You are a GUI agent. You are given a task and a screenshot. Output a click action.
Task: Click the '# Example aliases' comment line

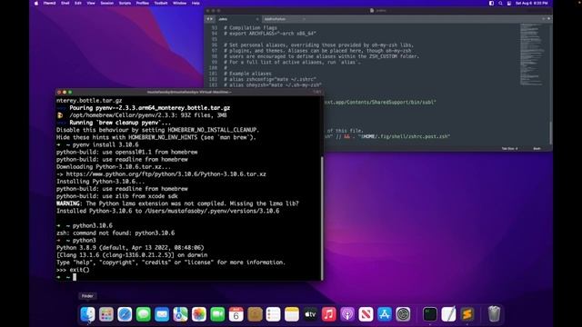click(247, 74)
